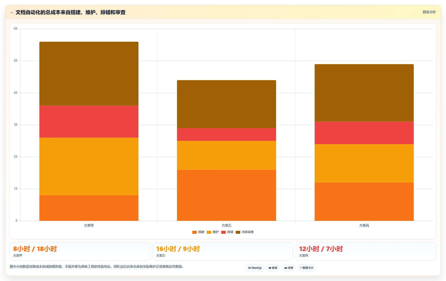Click the small icon before the chart title

[12, 12]
